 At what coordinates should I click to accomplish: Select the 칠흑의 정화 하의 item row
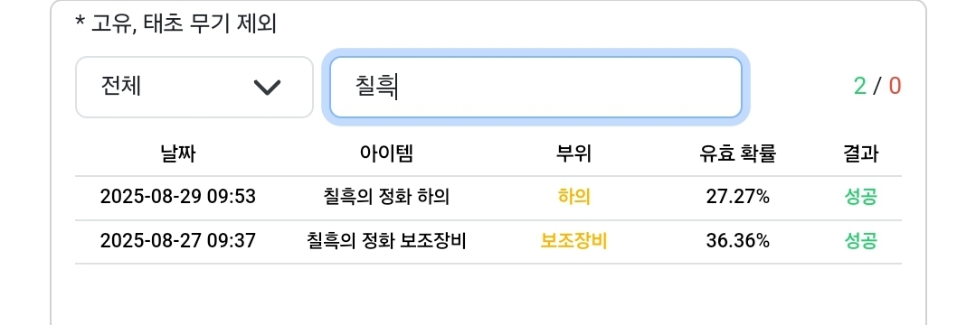click(x=488, y=198)
